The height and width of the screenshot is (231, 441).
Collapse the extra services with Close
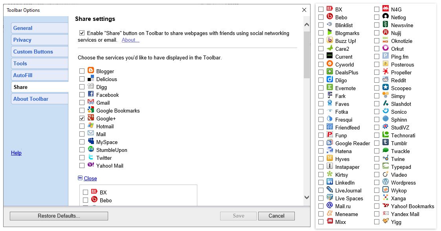(x=90, y=178)
